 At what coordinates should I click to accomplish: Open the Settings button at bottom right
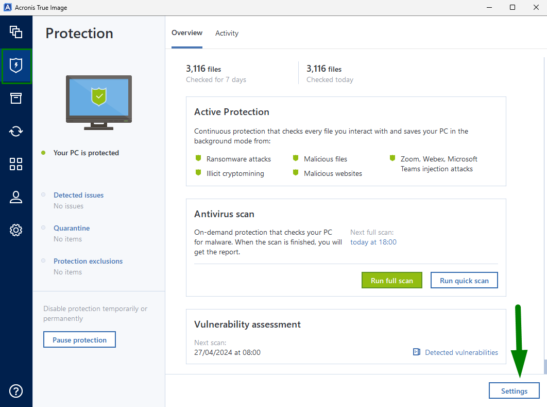tap(514, 391)
